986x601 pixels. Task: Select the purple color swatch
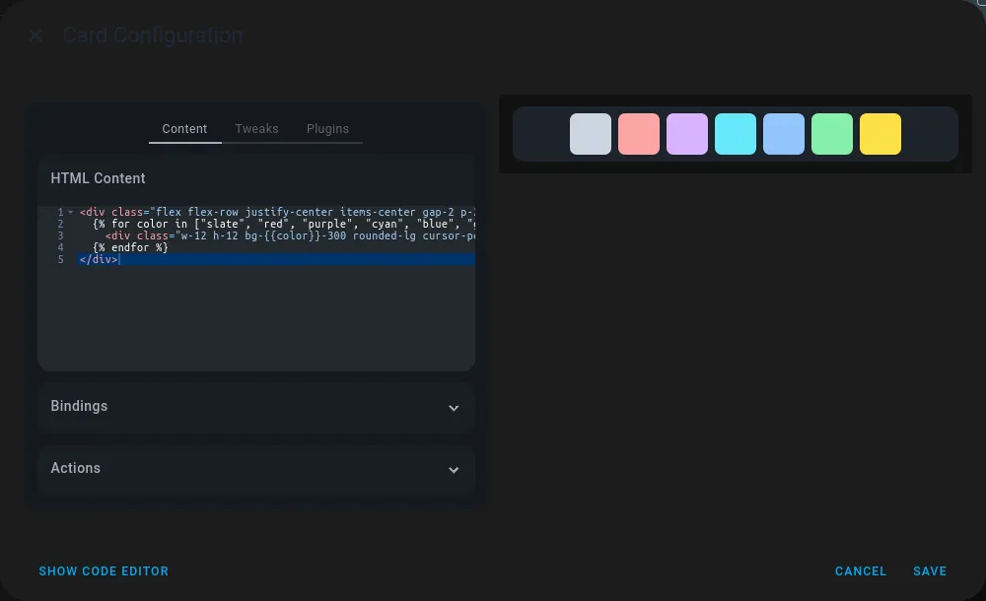coord(687,134)
